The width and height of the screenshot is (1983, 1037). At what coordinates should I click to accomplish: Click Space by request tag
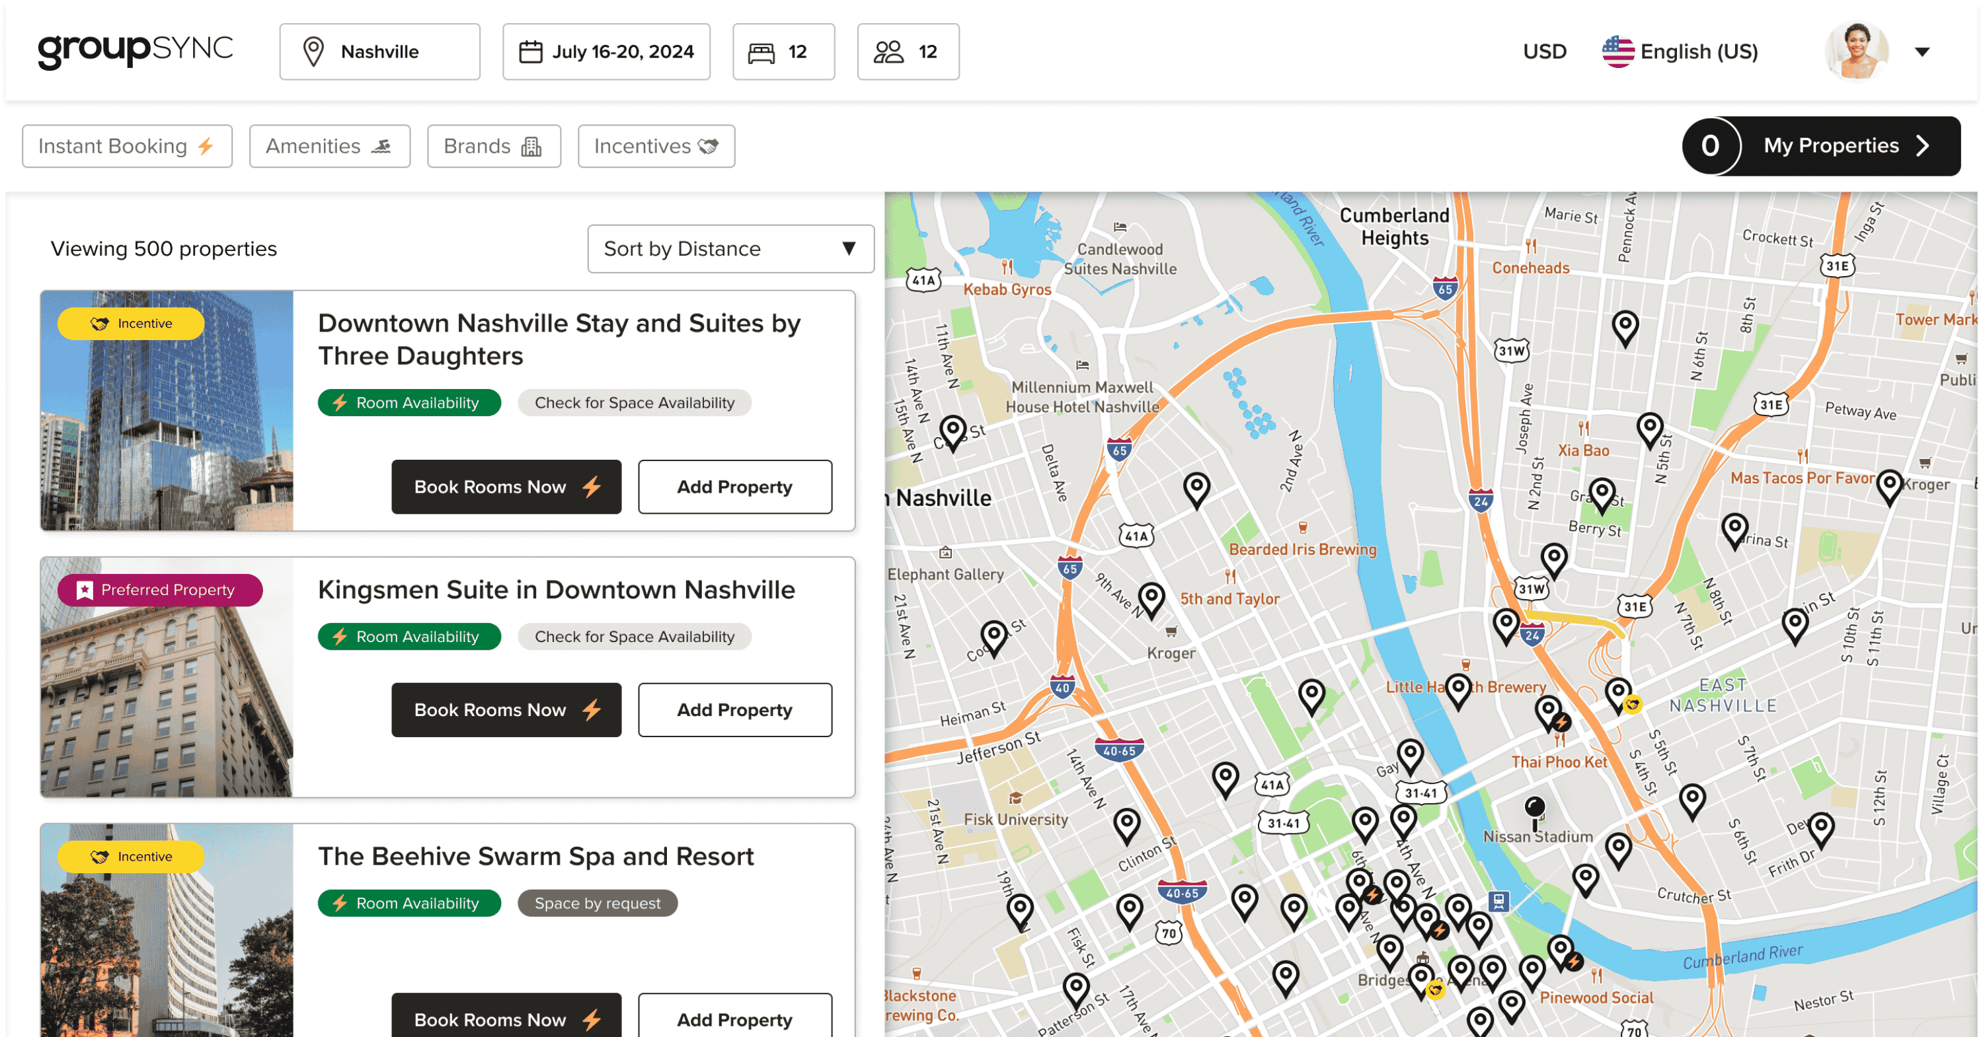(x=598, y=903)
